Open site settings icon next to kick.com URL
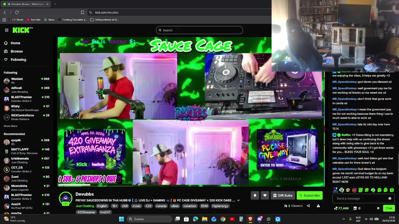This screenshot has height=224, width=399. 90,12
